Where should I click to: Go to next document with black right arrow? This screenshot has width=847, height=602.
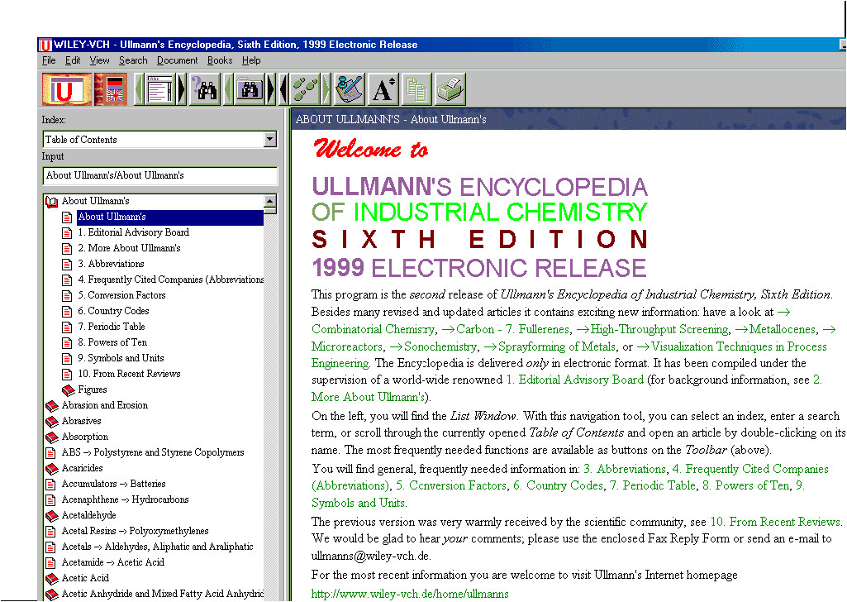click(182, 89)
